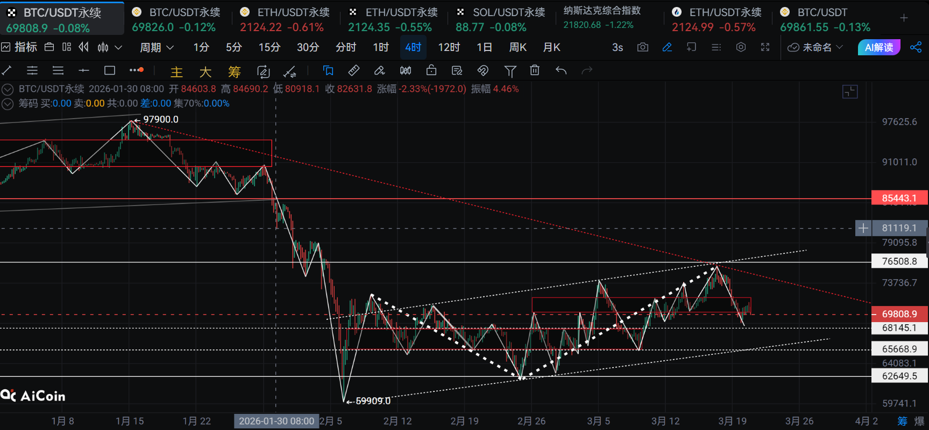
Task: Toggle the blue pencil drawing mode
Action: (x=667, y=47)
